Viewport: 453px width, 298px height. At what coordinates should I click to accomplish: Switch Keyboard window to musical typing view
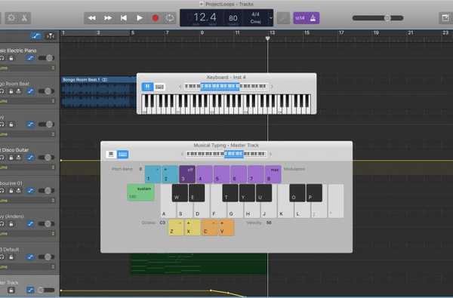point(159,87)
